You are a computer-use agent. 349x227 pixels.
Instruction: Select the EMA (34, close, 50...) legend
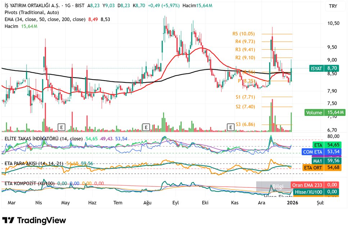[57, 19]
